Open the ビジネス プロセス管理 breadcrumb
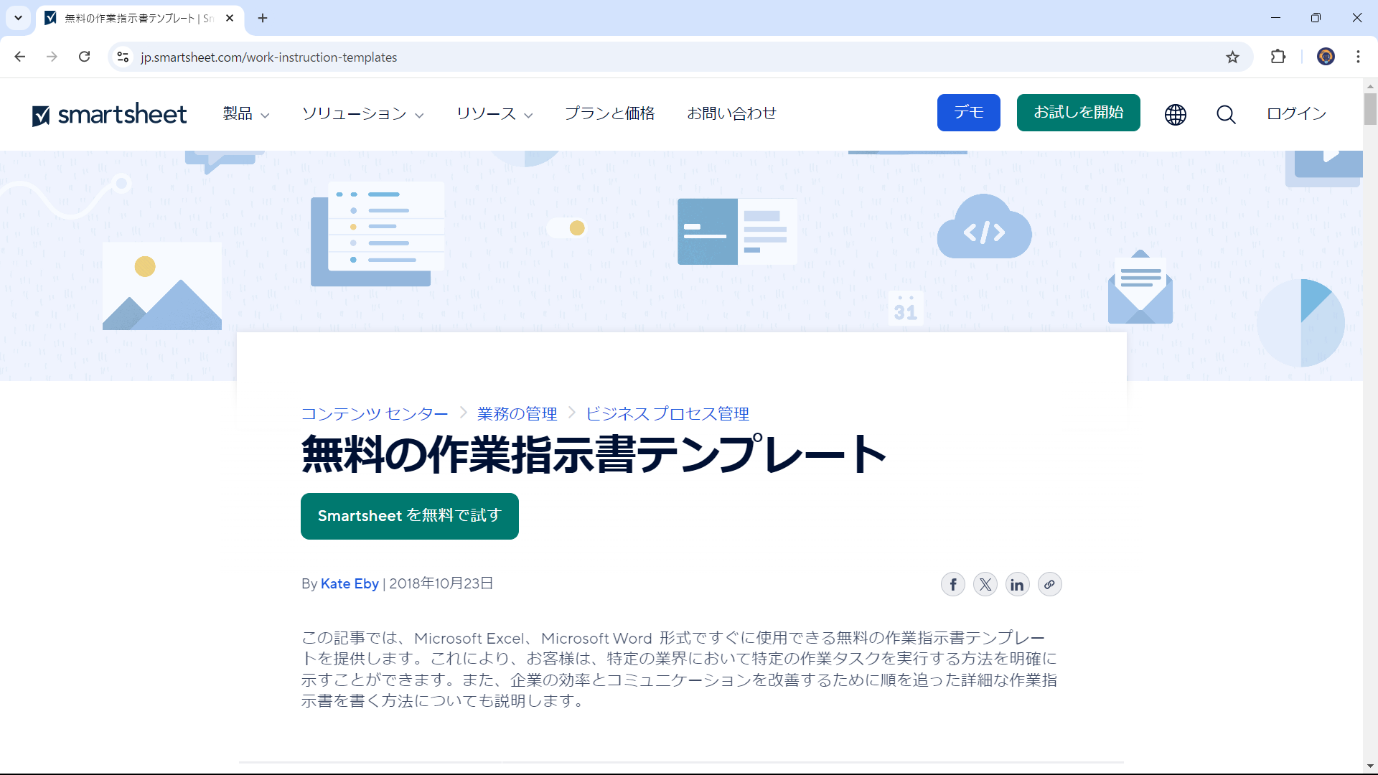1378x775 pixels. pos(667,414)
